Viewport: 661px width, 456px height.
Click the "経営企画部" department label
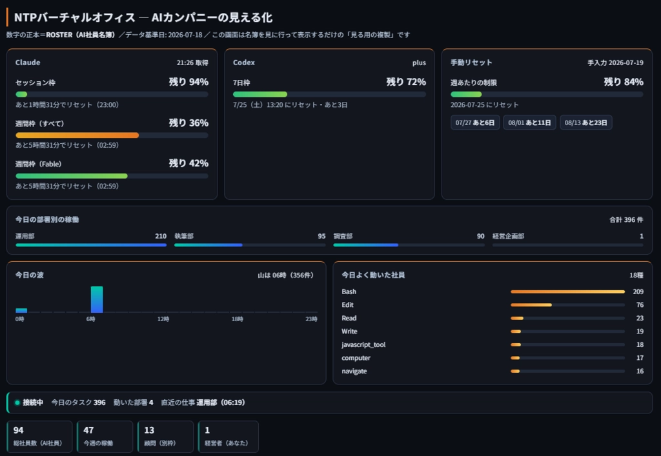[x=509, y=236]
